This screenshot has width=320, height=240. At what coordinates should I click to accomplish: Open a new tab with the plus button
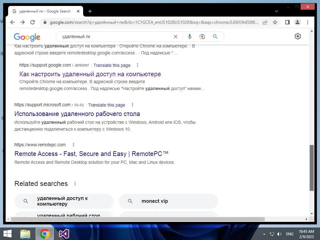[x=90, y=12]
